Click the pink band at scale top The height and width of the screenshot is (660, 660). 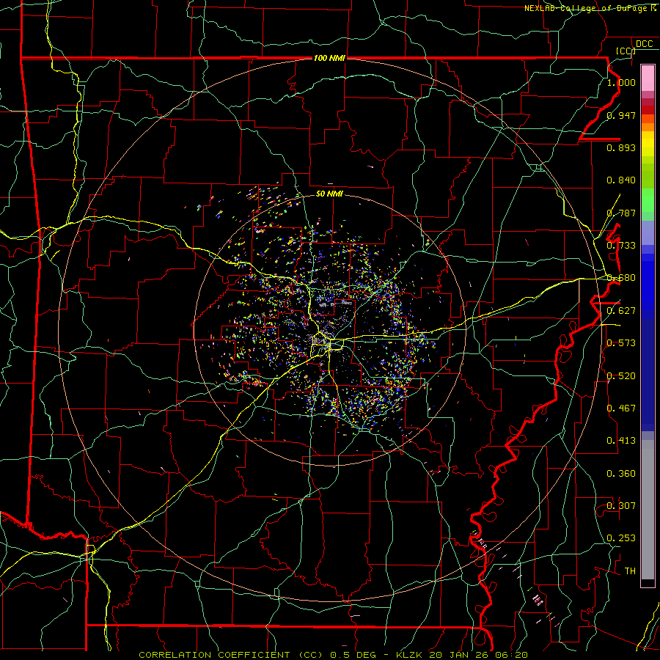(x=648, y=78)
